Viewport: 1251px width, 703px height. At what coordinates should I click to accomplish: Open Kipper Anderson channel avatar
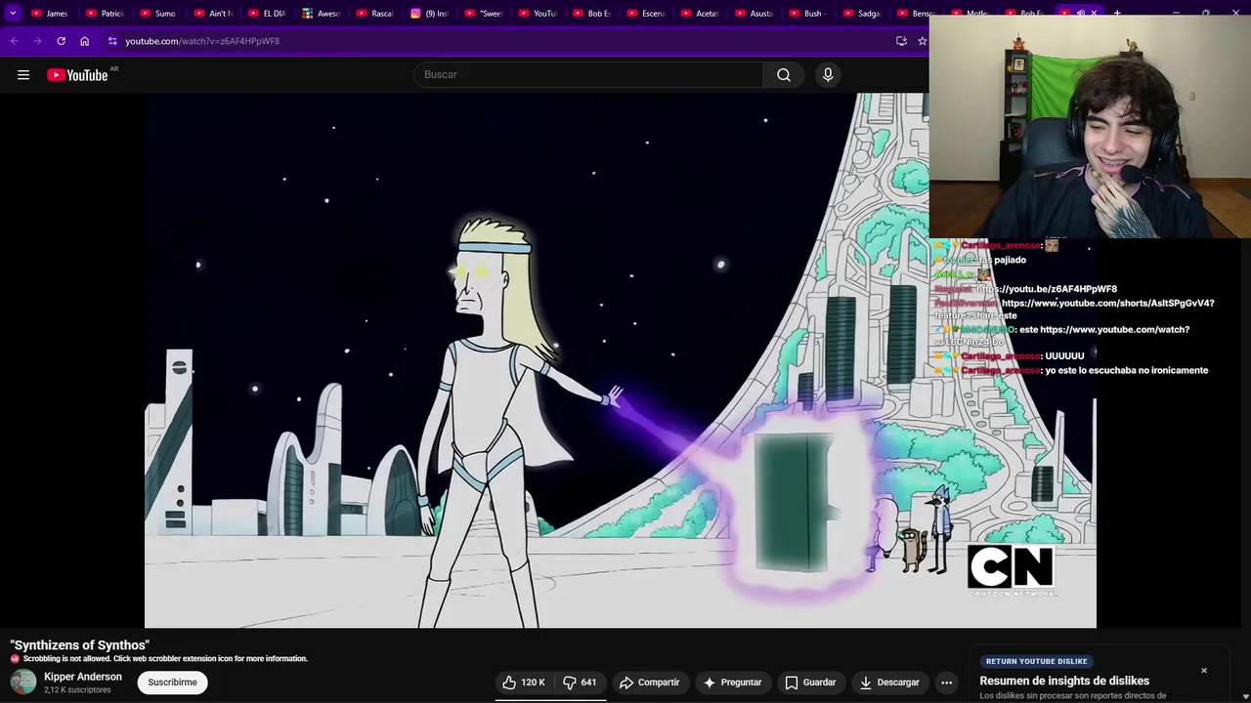pos(22,682)
